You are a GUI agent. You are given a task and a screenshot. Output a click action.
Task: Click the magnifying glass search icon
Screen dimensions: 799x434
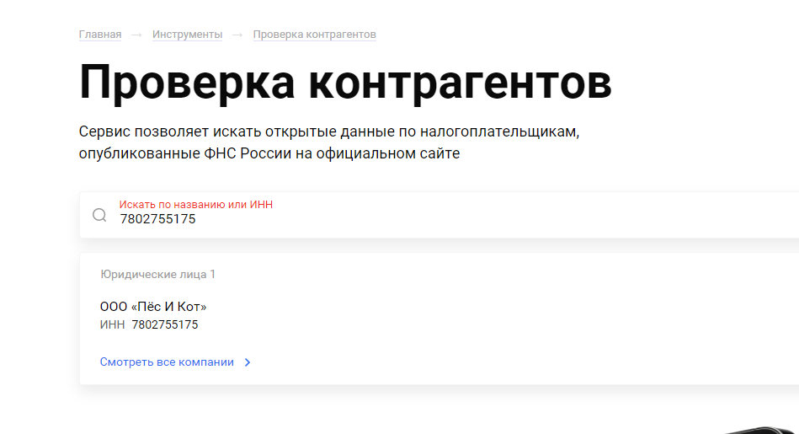coord(99,215)
